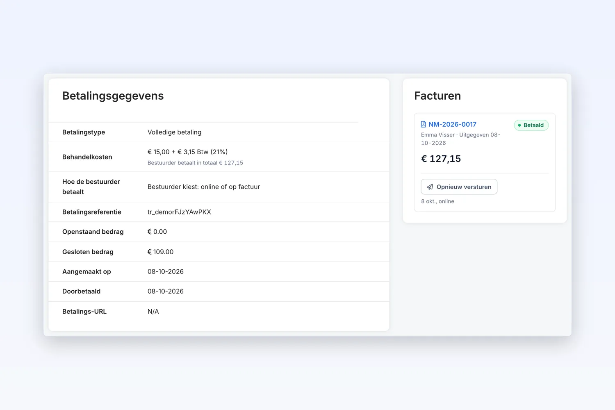Image resolution: width=615 pixels, height=410 pixels.
Task: Click the invoice total € 127,15
Action: pos(441,159)
